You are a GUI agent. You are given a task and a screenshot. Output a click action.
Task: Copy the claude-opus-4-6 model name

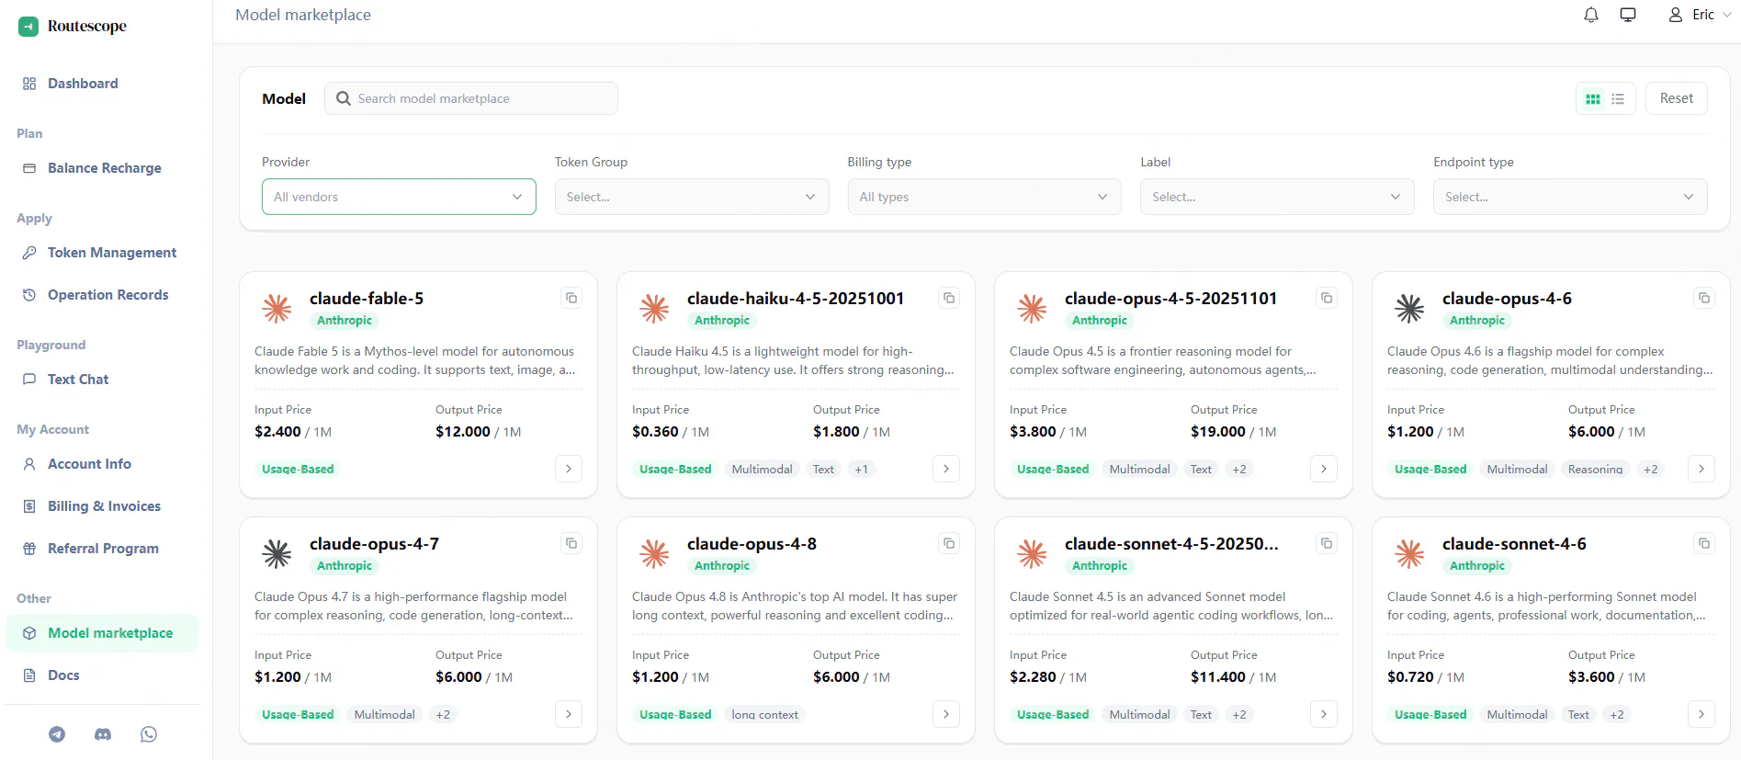(x=1704, y=298)
